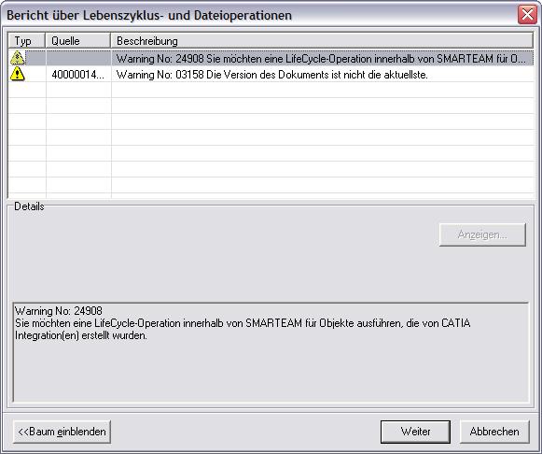Cancel the operation with the Abbrechen button
Viewport: 542px width, 454px height.
tap(494, 432)
